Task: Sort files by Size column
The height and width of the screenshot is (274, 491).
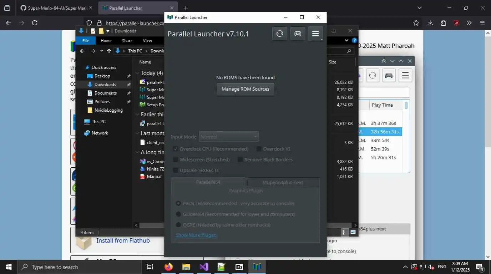Action: (332, 62)
